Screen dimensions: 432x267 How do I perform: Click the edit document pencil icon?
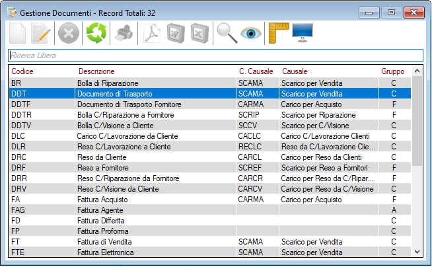(x=42, y=33)
